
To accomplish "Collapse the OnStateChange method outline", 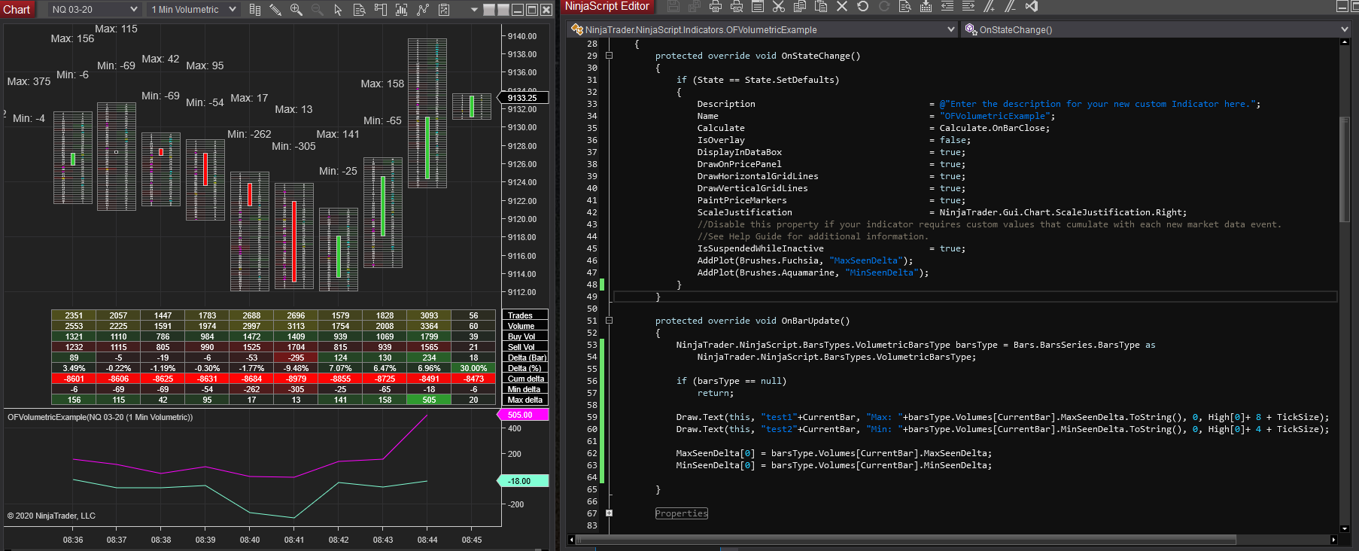I will click(609, 56).
